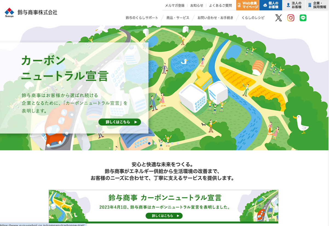Image resolution: width=329 pixels, height=226 pixels.
Task: Select the fifth carousel dot
Action: (x=172, y=143)
